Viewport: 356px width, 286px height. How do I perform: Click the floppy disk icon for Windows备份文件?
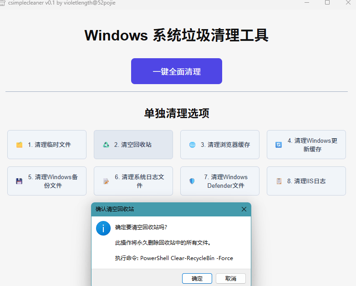(x=19, y=181)
